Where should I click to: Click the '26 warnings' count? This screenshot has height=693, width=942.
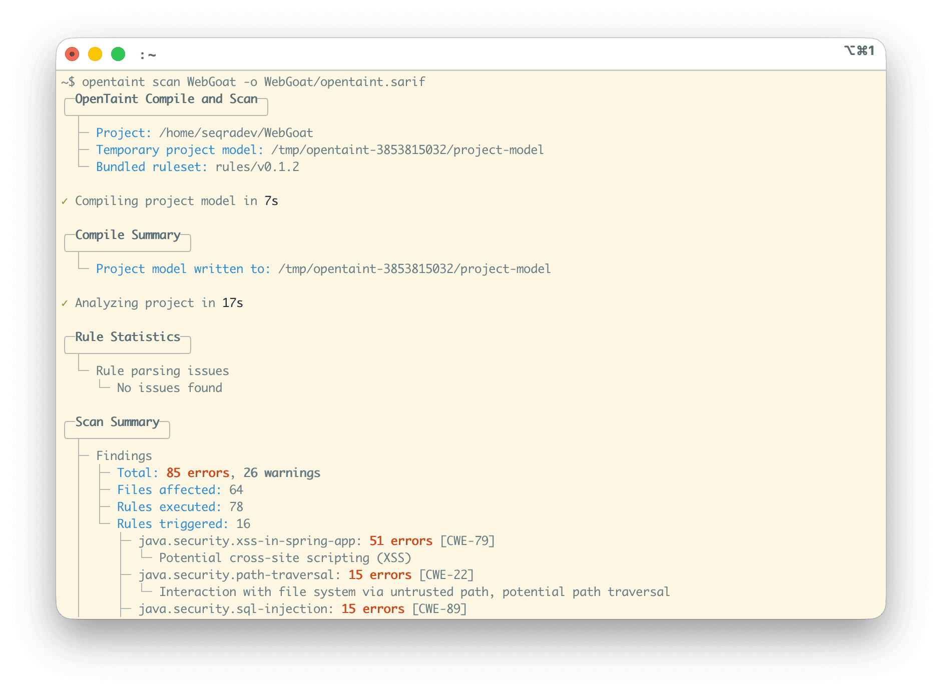click(x=282, y=473)
